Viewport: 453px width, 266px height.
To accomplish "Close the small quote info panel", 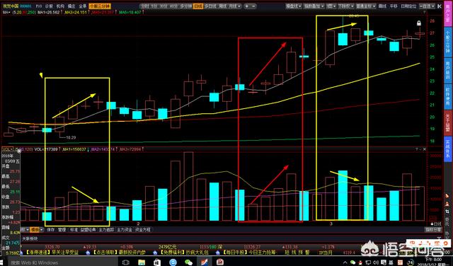I will pyautogui.click(x=19, y=151).
